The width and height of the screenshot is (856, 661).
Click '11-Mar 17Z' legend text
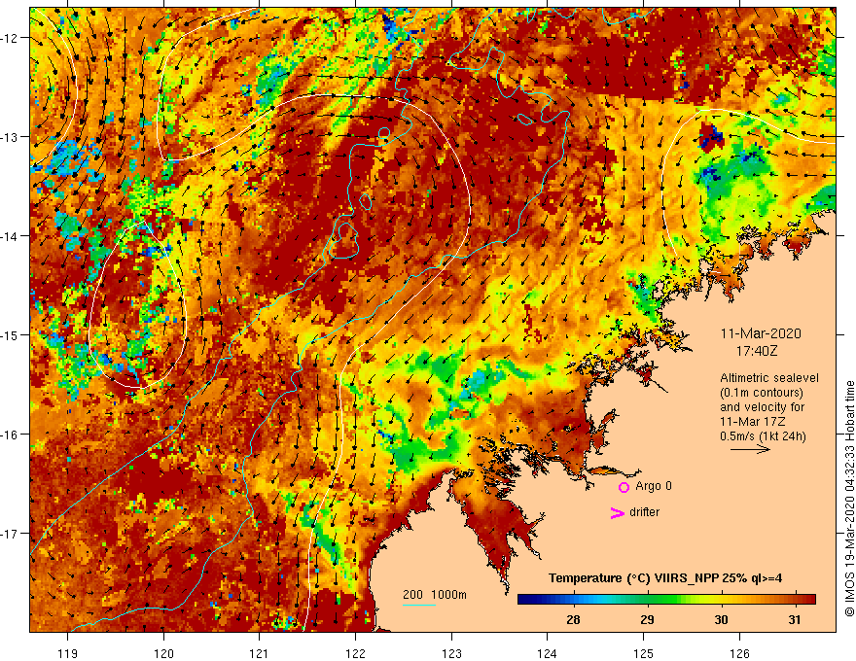click(753, 422)
